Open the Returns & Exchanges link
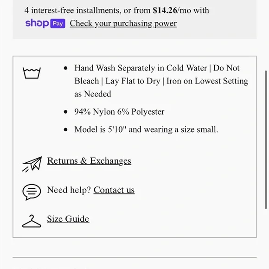 89,161
